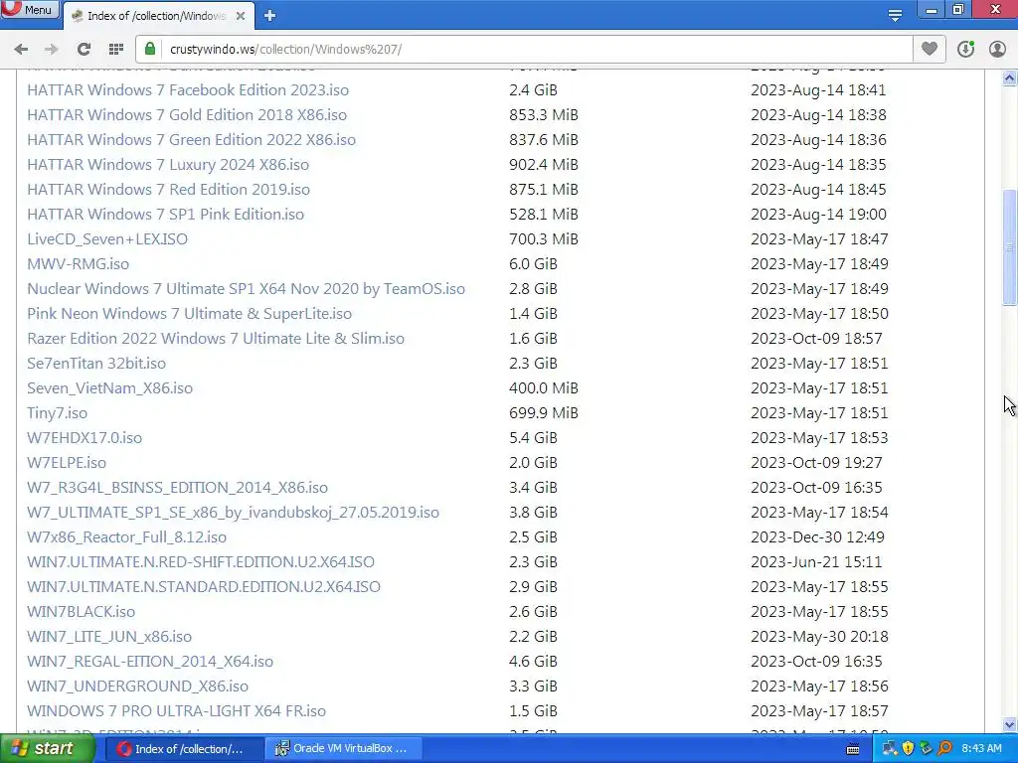Click the scrollbar down arrow
The image size is (1018, 763).
1010,724
